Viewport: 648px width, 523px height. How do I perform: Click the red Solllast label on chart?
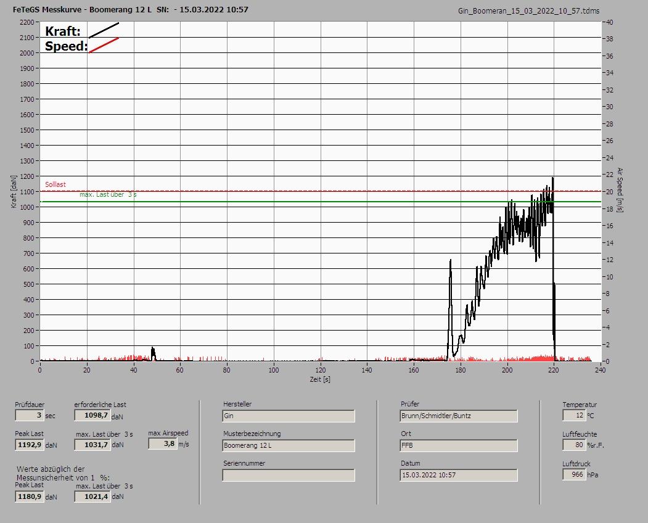click(x=55, y=184)
